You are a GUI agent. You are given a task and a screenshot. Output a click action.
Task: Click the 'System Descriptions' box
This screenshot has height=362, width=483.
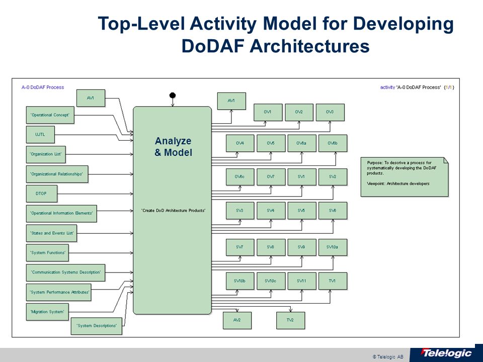[97, 326]
